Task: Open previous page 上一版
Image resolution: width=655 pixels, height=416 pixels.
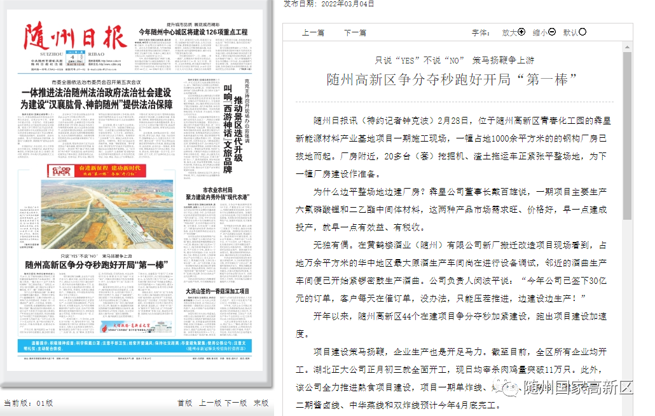Action: (210, 403)
